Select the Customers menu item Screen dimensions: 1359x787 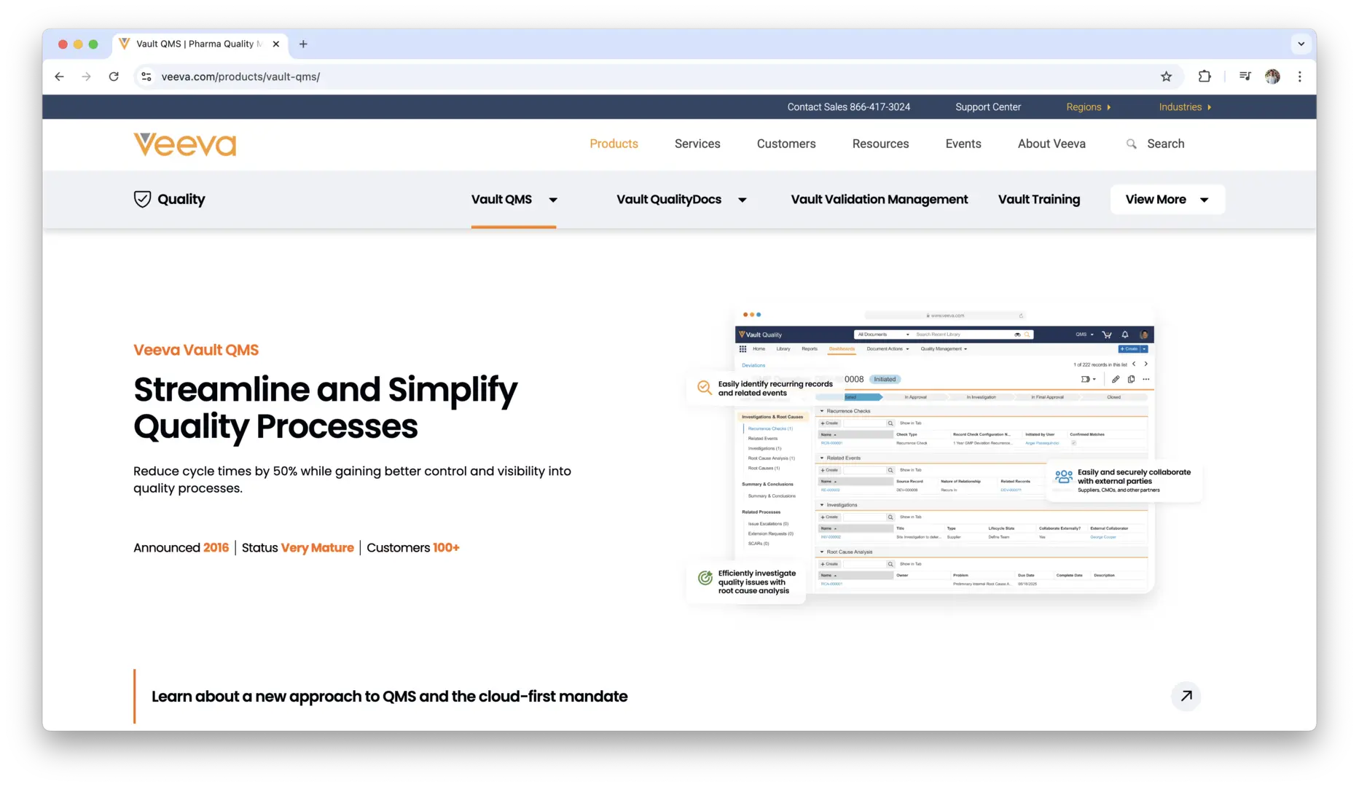pos(786,144)
